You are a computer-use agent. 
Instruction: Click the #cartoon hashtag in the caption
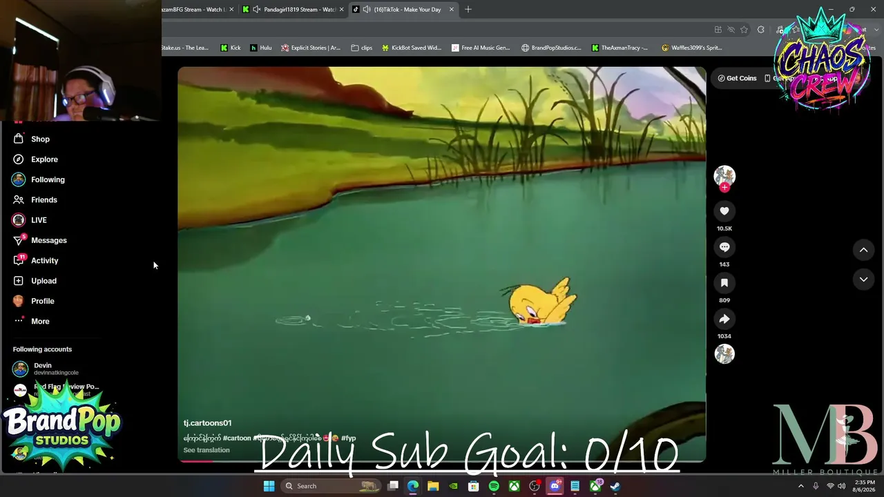237,438
